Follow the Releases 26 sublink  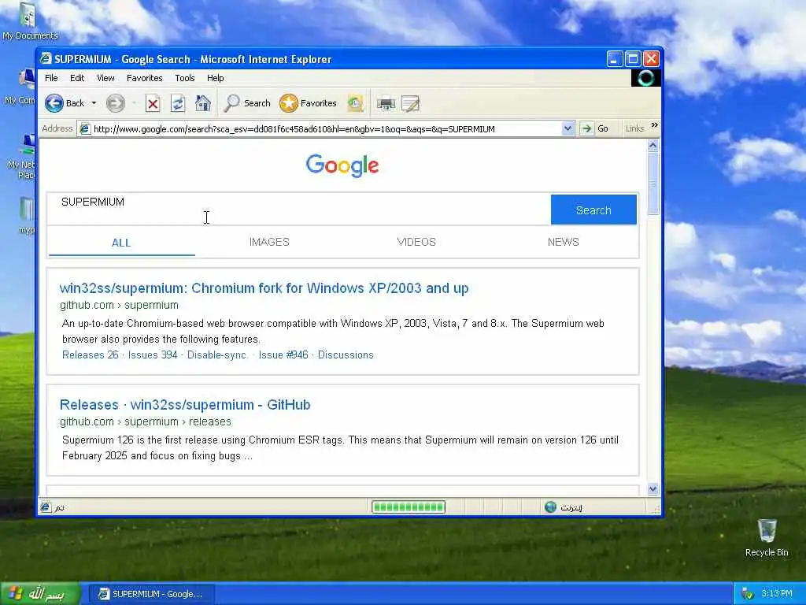coord(91,355)
